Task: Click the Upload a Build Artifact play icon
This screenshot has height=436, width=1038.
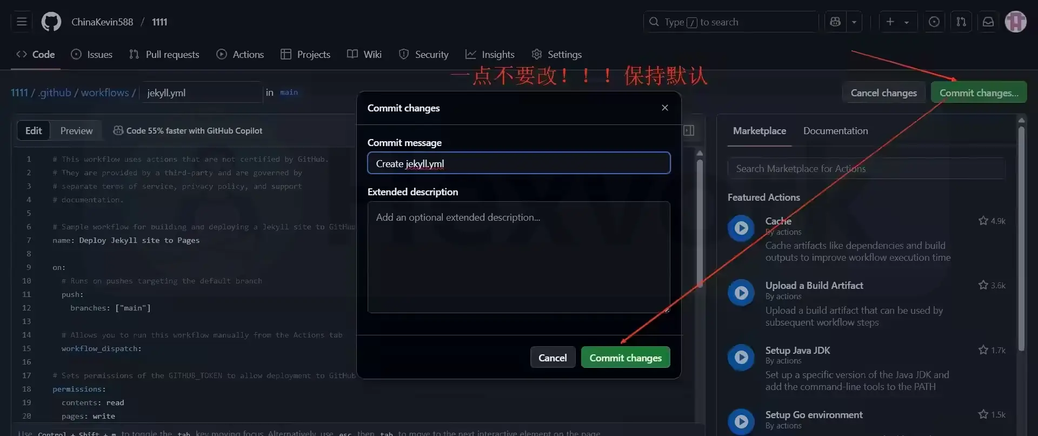Action: 741,293
